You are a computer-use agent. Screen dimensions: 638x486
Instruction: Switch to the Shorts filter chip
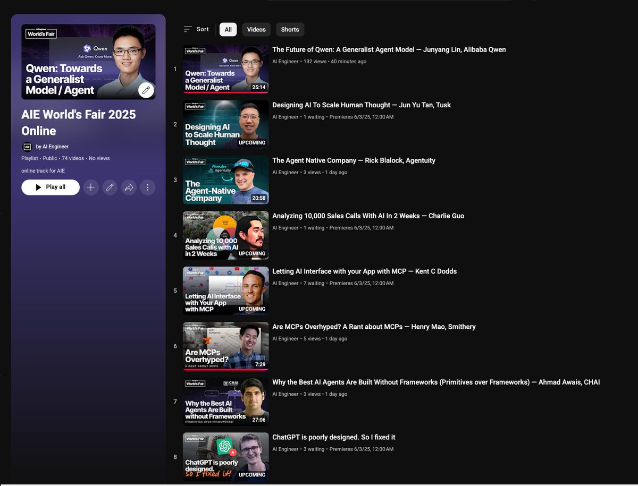point(290,30)
